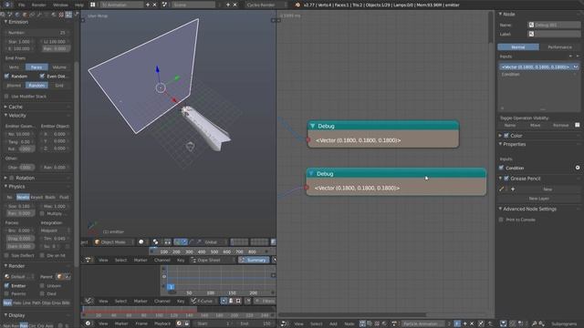The height and width of the screenshot is (328, 584).
Task: Click the Grease Pencil plus icon
Action: (513, 189)
